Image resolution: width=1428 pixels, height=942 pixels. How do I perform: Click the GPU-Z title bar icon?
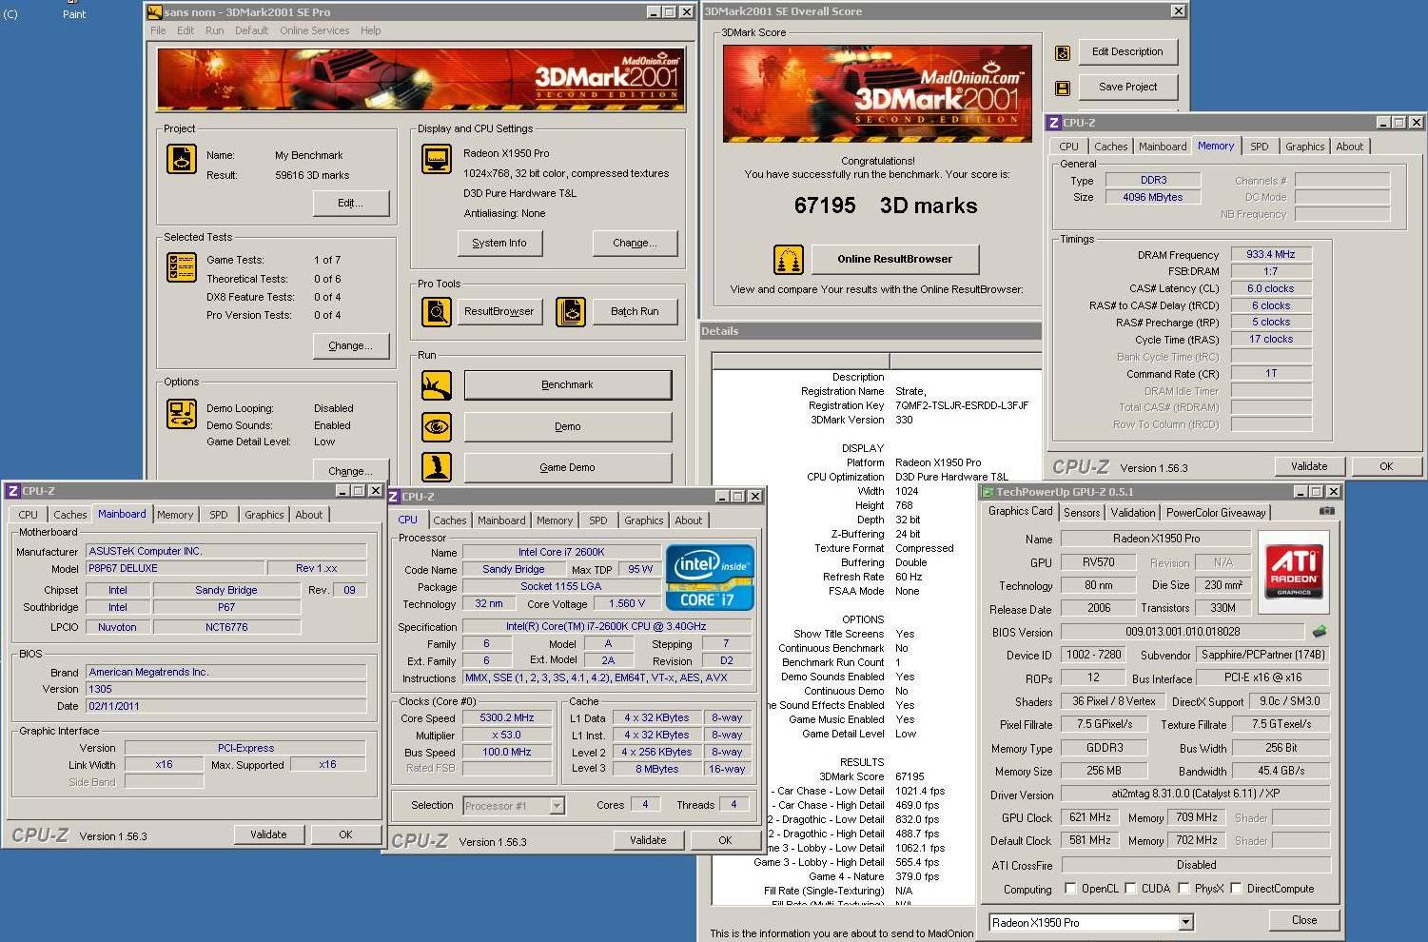pos(987,492)
